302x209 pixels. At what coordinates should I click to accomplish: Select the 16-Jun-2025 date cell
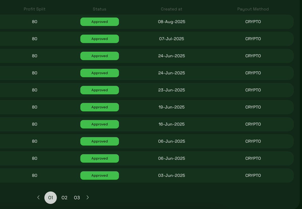[171, 124]
